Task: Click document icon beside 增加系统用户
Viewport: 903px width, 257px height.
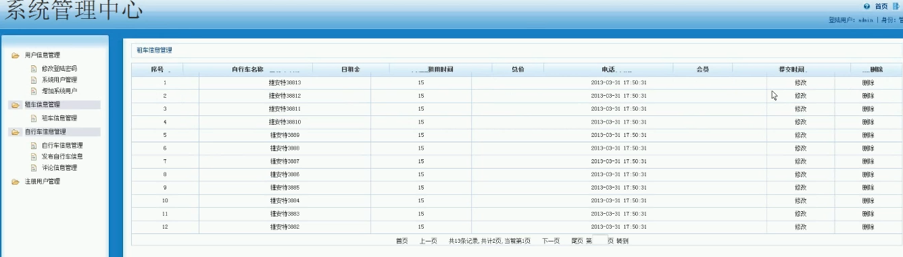Action: pos(34,90)
